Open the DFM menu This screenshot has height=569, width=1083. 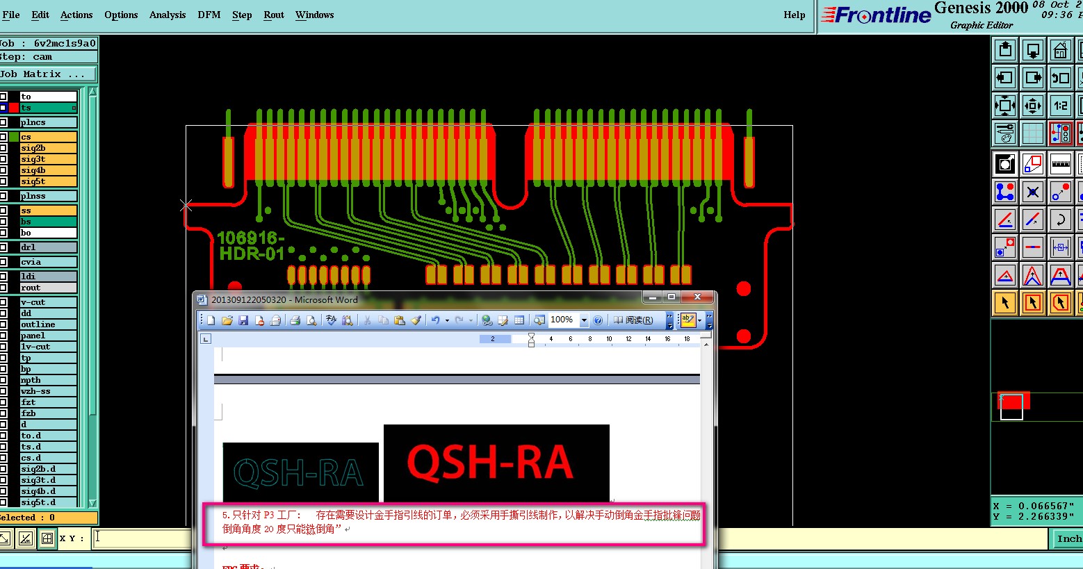209,15
